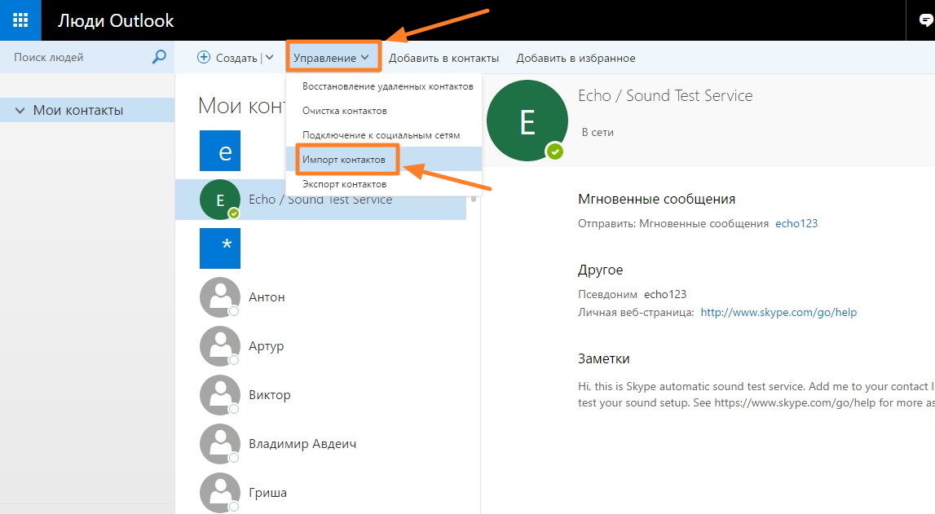This screenshot has width=935, height=514.
Task: Open the app launcher waffle icon
Action: pos(20,20)
